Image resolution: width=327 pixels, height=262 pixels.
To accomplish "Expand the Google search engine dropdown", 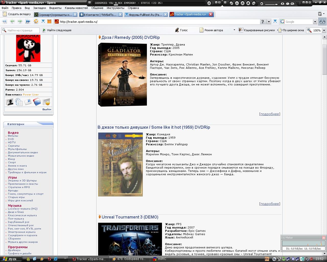I will click(x=315, y=22).
